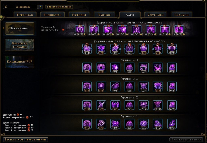Select the last boon icon in Уровень 1

point(172,124)
